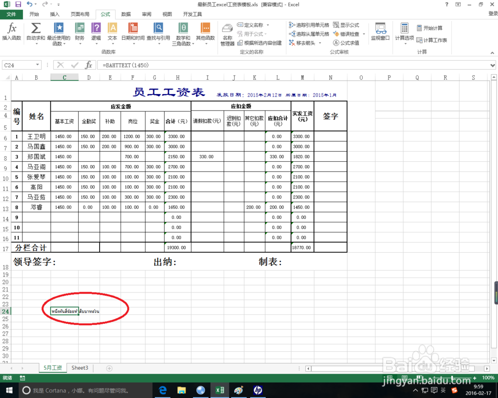Collapse the ribbon with the chevron

tap(492, 53)
